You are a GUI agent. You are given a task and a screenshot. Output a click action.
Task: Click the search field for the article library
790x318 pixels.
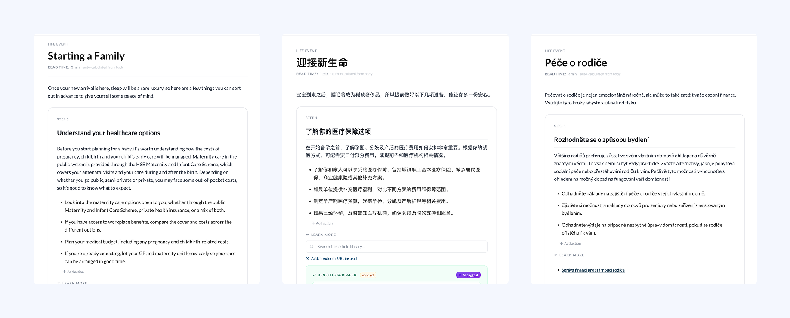(x=396, y=247)
